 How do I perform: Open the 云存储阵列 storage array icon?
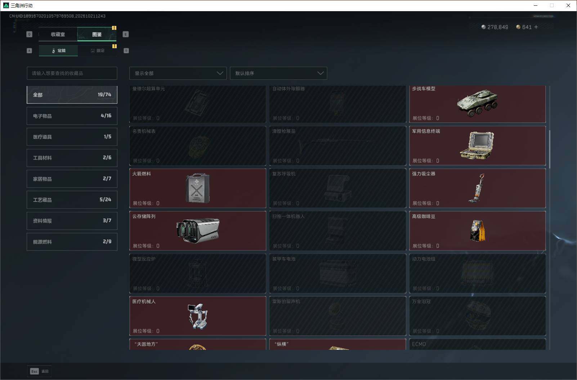point(198,231)
